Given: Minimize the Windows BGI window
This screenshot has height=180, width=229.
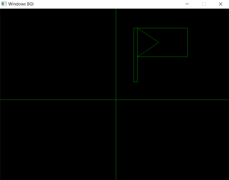Looking at the screenshot, I should tap(187, 4).
